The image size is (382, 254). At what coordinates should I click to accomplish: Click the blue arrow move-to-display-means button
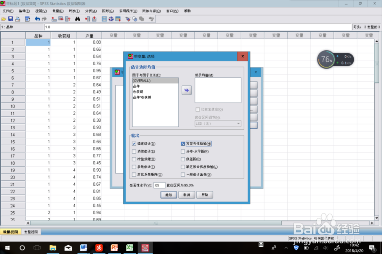point(187,90)
